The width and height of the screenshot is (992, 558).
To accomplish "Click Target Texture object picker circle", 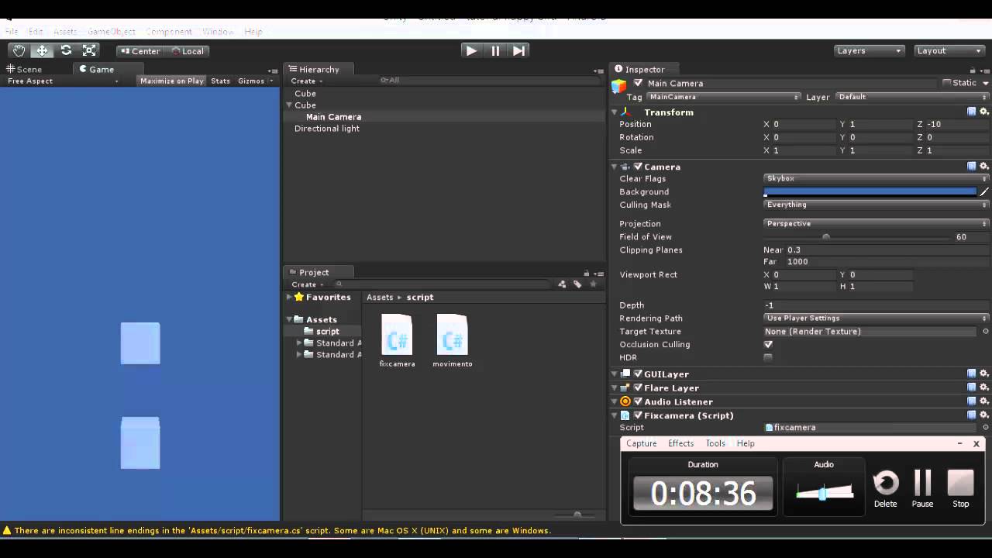I will [x=985, y=331].
